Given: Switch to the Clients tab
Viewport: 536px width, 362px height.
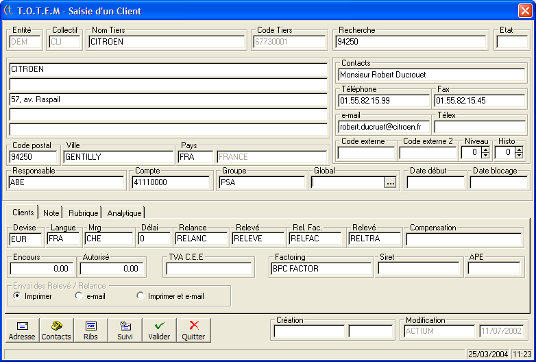Looking at the screenshot, I should pos(23,213).
